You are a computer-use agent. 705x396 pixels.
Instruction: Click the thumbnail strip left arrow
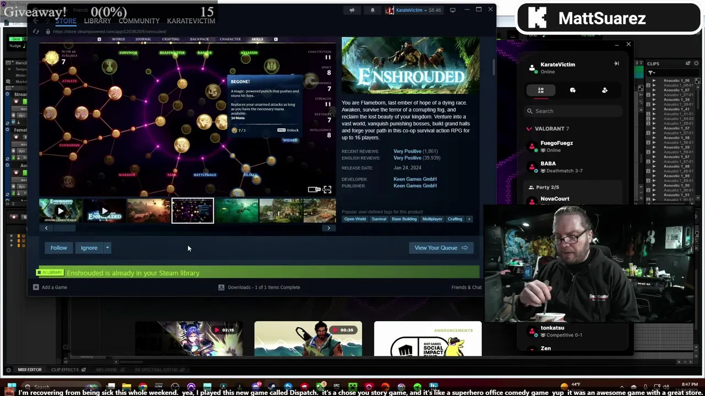point(46,228)
